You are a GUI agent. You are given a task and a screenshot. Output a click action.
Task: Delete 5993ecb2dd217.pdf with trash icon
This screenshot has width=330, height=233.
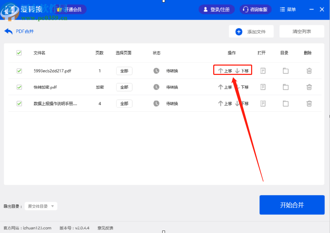309,71
